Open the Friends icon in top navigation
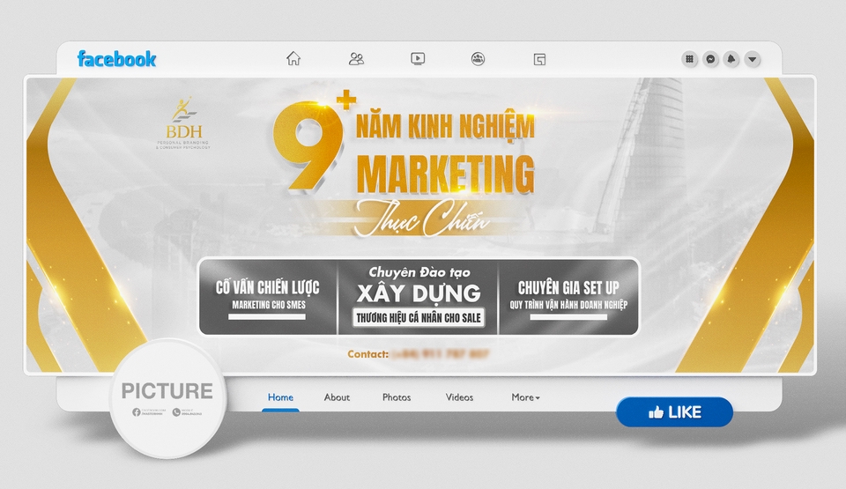 [x=356, y=59]
